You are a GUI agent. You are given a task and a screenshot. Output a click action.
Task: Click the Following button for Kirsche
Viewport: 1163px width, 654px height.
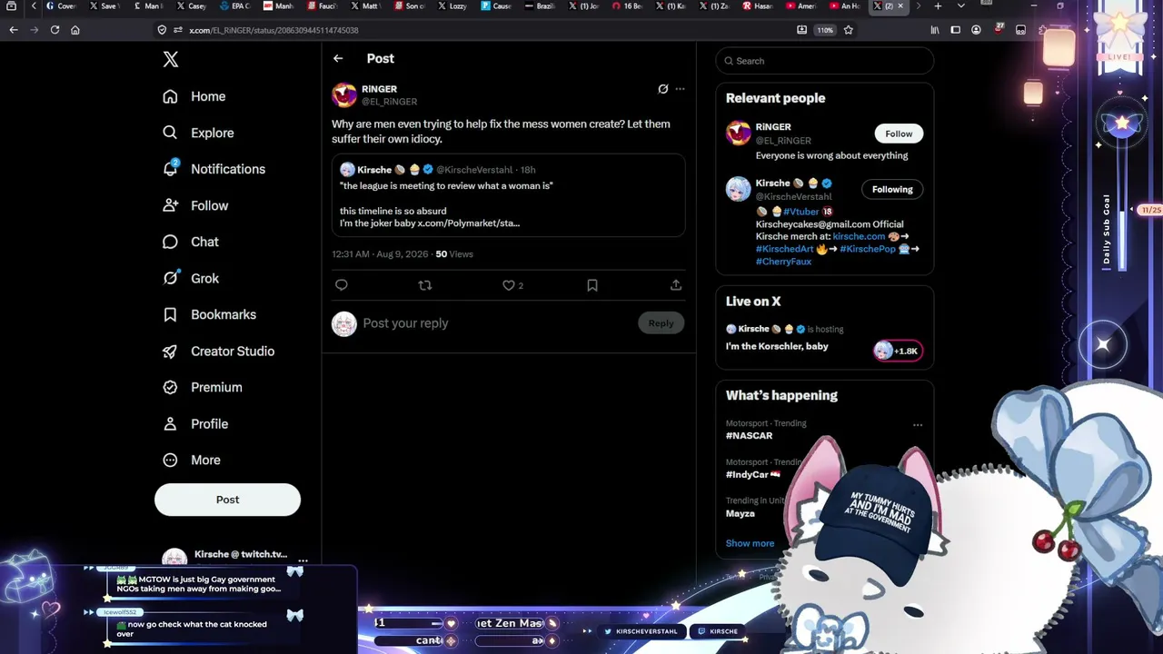[x=892, y=189]
